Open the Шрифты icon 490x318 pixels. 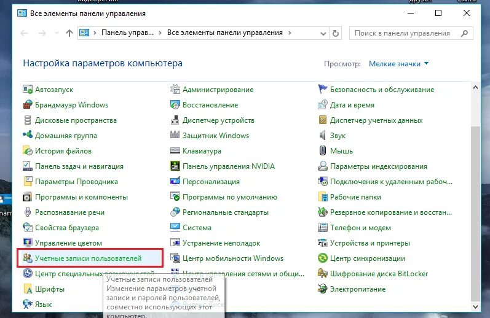28,289
